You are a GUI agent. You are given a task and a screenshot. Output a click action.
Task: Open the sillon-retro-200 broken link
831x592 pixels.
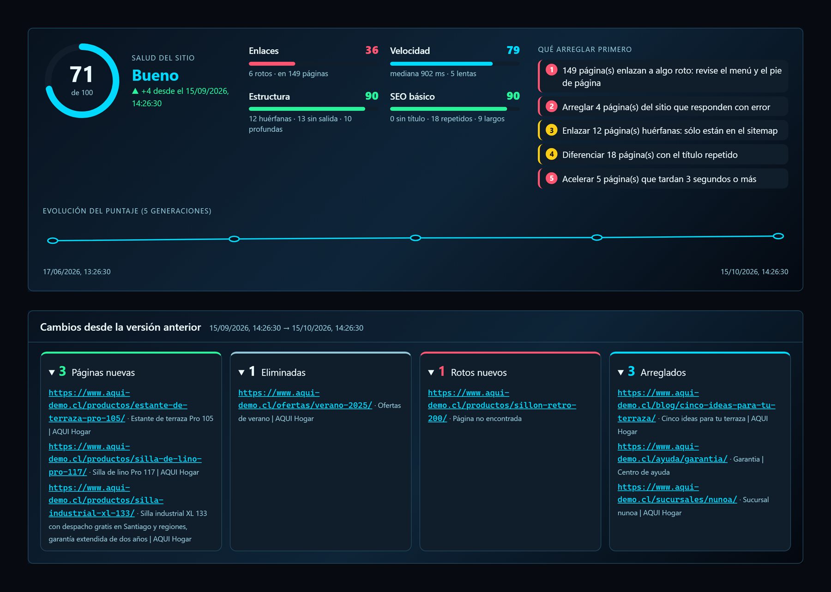[502, 405]
